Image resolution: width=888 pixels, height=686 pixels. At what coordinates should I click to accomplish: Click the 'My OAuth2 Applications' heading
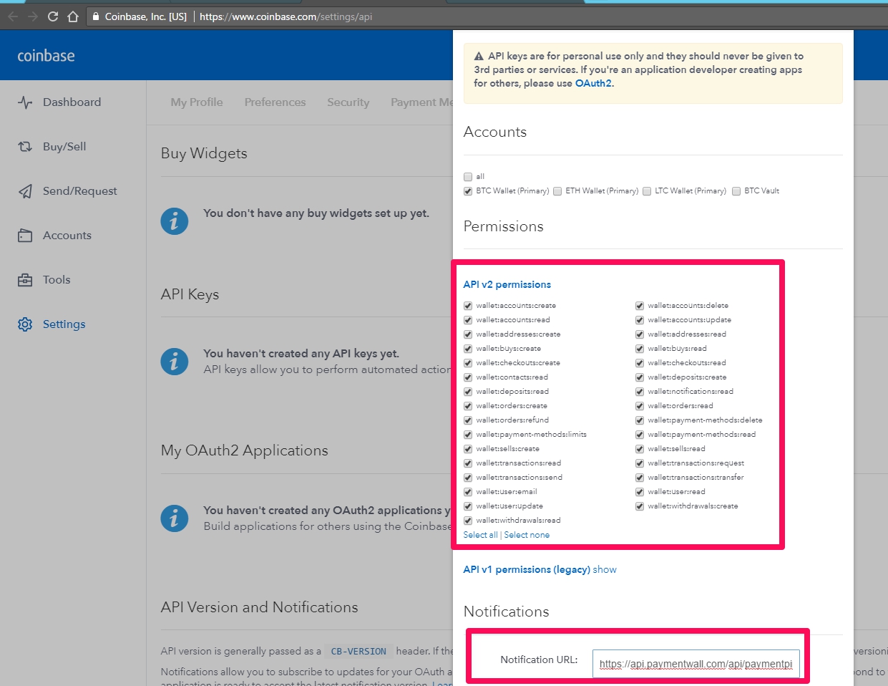(x=244, y=450)
